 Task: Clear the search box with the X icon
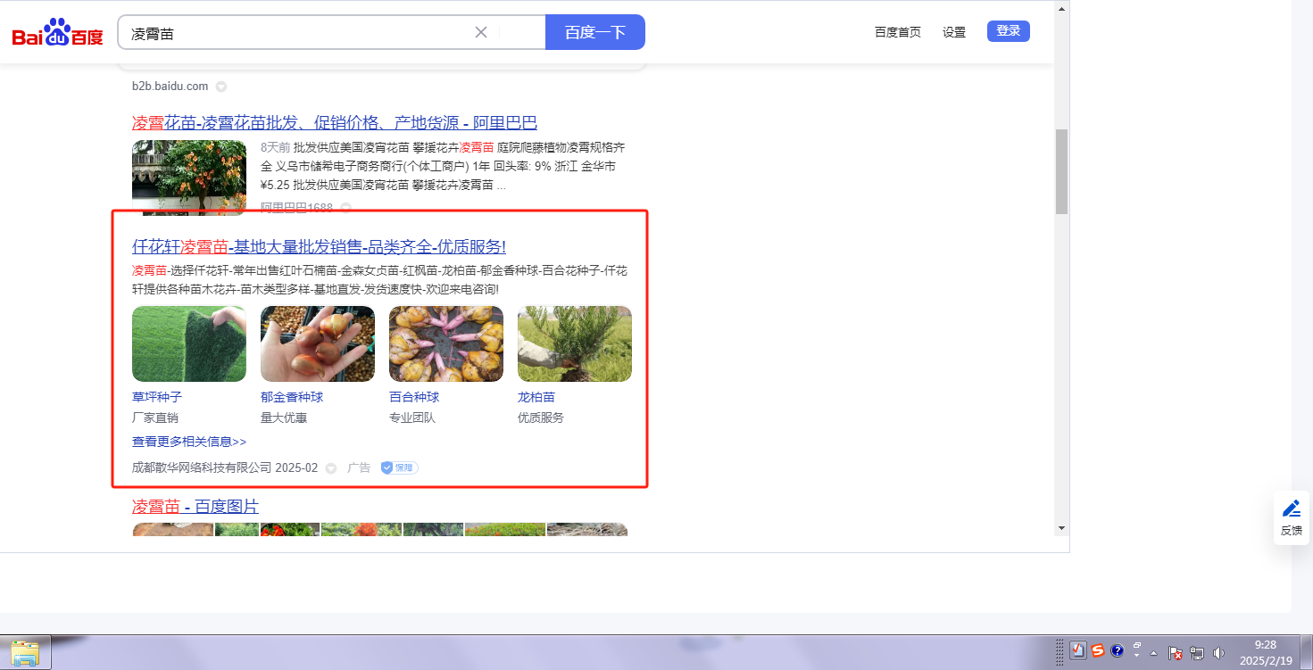[x=481, y=32]
